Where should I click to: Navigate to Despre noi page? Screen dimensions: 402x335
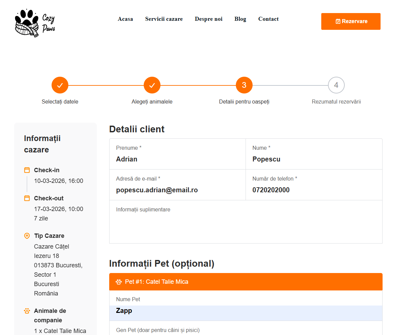pyautogui.click(x=208, y=19)
